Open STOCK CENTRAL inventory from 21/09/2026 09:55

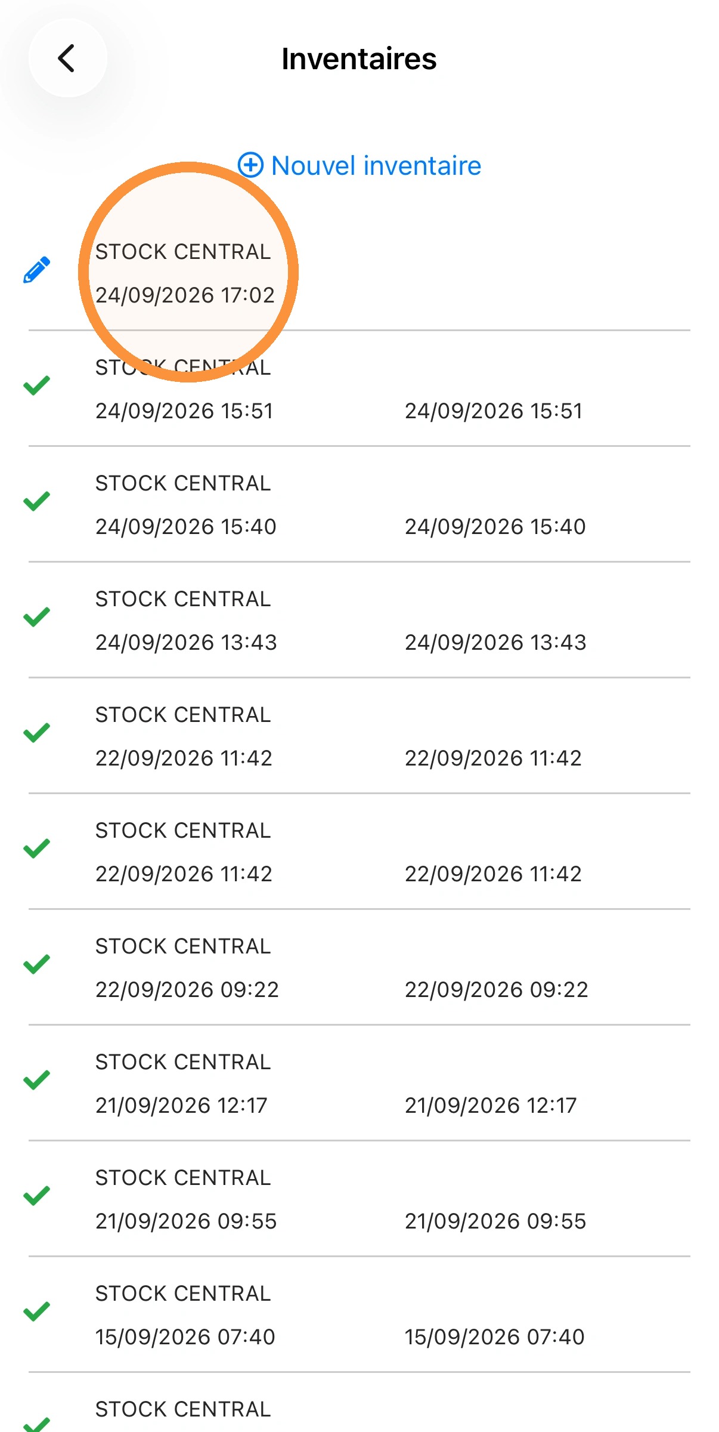(359, 1199)
